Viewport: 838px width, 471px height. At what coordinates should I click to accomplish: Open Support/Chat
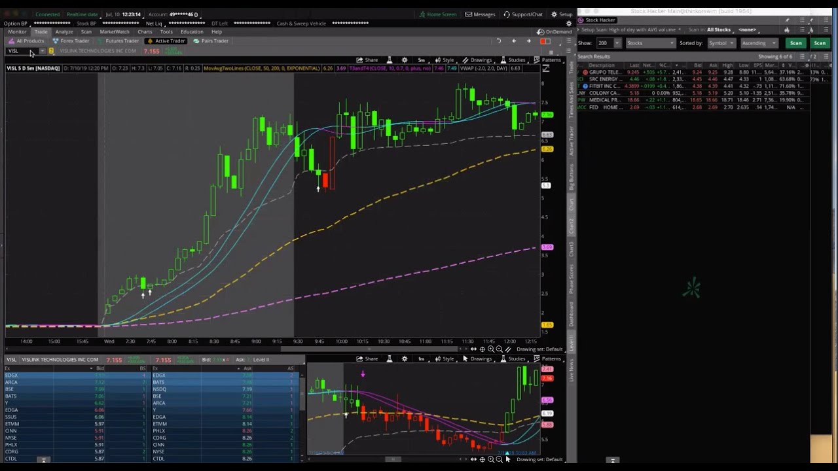pyautogui.click(x=523, y=14)
